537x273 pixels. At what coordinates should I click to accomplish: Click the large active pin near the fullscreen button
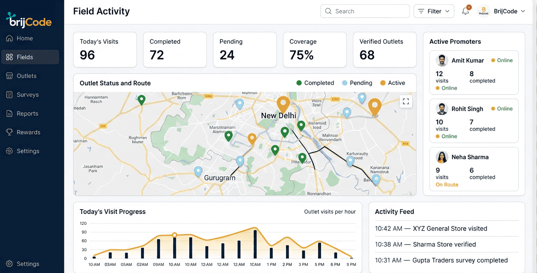pyautogui.click(x=375, y=107)
